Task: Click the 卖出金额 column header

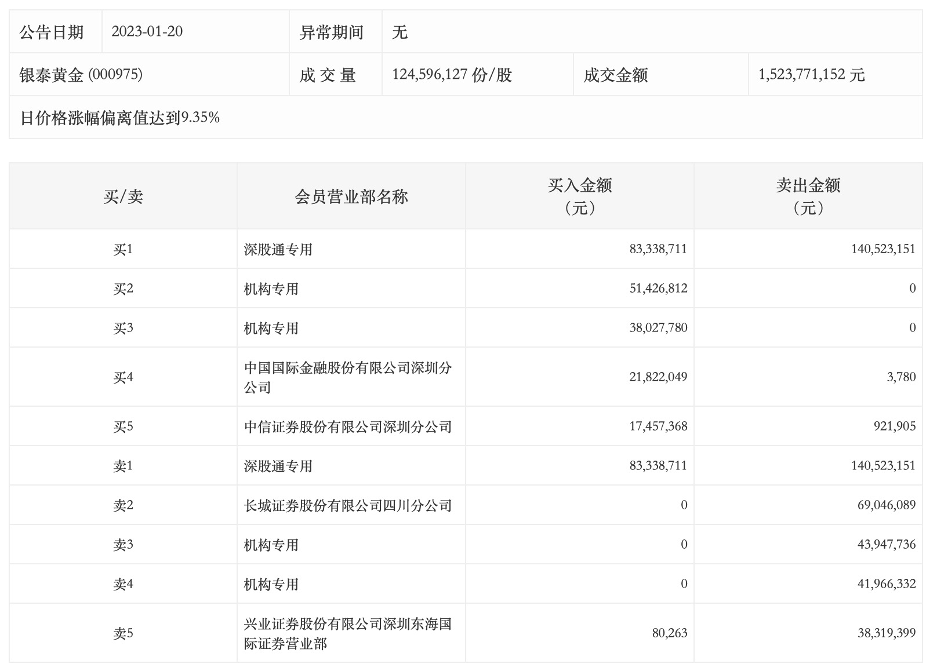Action: [808, 196]
